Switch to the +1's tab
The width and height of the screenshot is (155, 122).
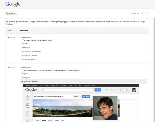(63, 120)
